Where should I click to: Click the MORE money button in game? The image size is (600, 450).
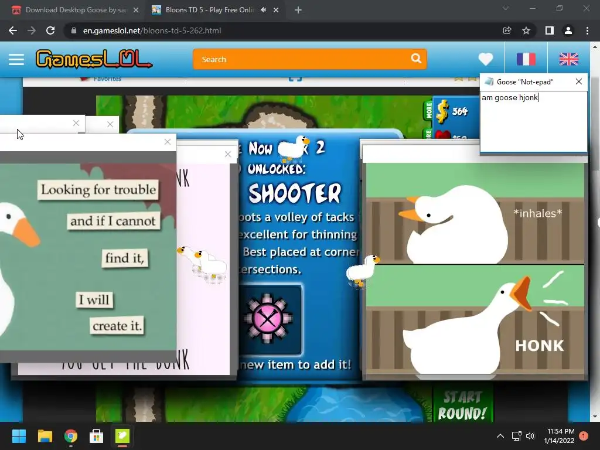(x=429, y=110)
